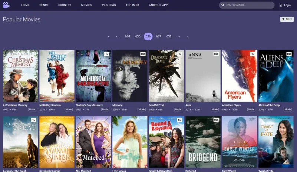
Task: Open the COUNTRY menu
Action: 65,5
